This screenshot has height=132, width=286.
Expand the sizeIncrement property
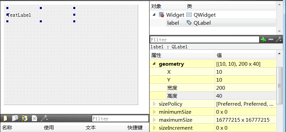point(154,128)
